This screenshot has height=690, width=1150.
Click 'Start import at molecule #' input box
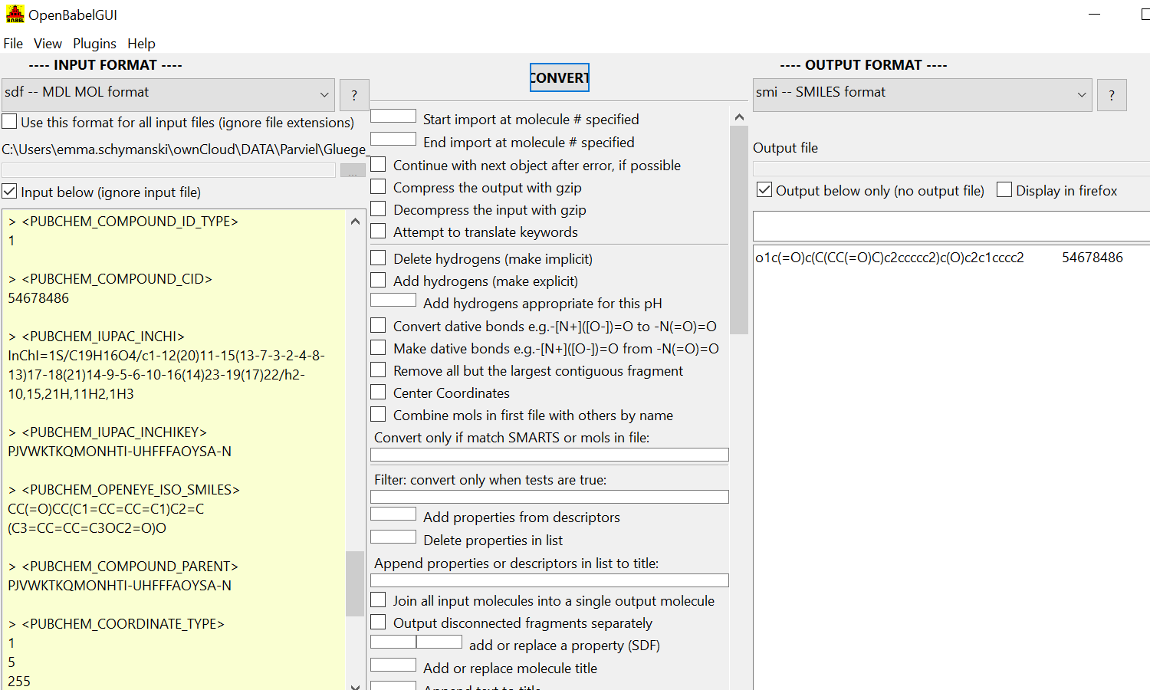393,116
